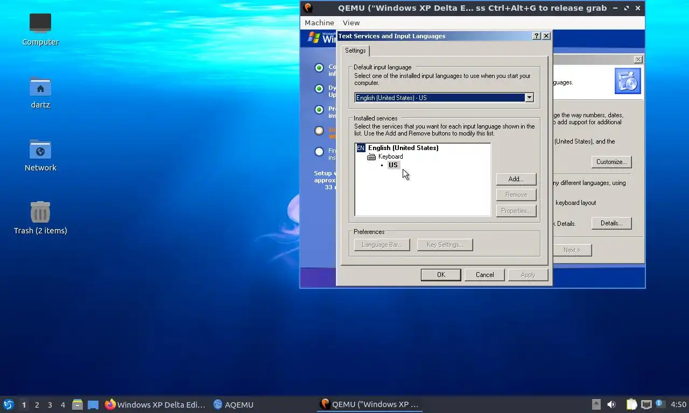Image resolution: width=689 pixels, height=413 pixels.
Task: Select the Settings tab
Action: (355, 51)
